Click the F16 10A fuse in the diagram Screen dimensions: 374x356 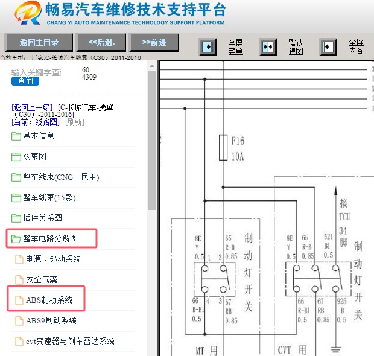pyautogui.click(x=223, y=147)
